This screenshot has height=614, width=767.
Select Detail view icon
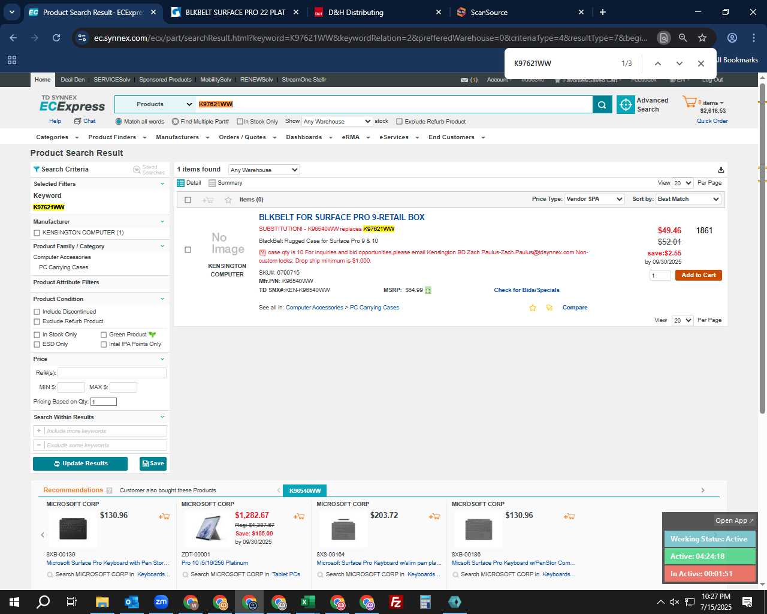180,183
